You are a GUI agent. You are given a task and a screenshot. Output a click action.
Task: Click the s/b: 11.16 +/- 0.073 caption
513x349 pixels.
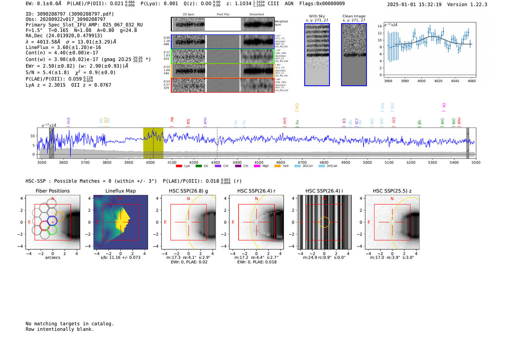point(121,257)
